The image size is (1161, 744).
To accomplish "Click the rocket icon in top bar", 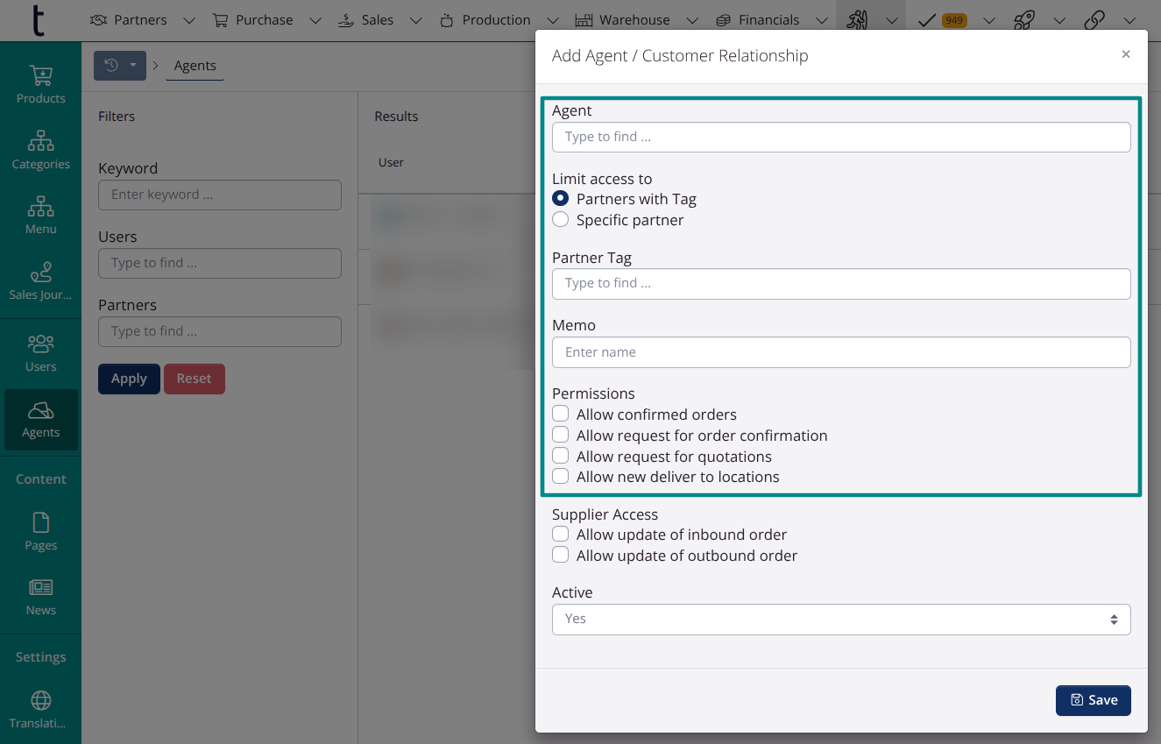I will [x=1023, y=20].
